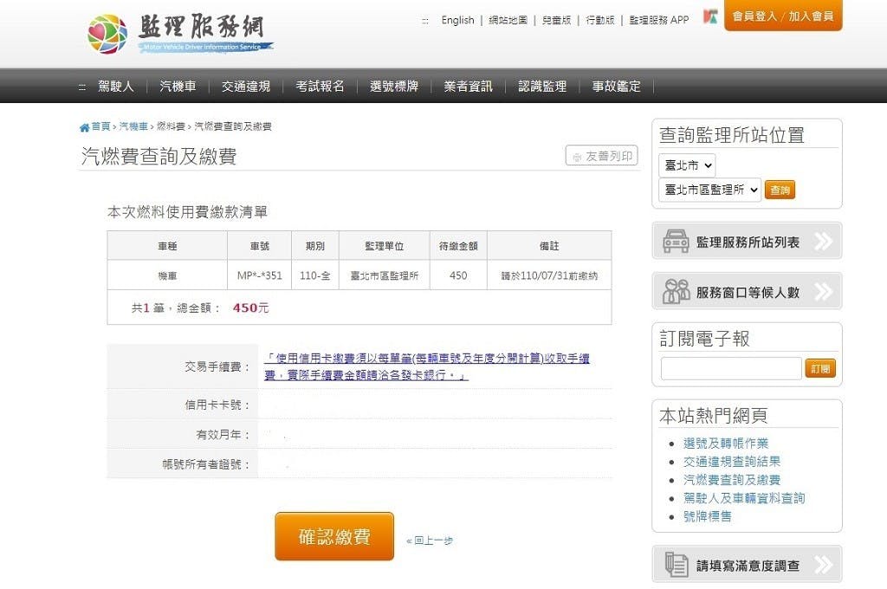Click the home icon in breadcrumb
The width and height of the screenshot is (887, 589).
click(84, 127)
